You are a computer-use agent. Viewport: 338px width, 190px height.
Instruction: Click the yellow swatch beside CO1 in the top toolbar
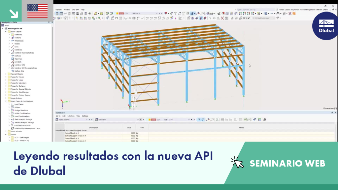pos(117,14)
